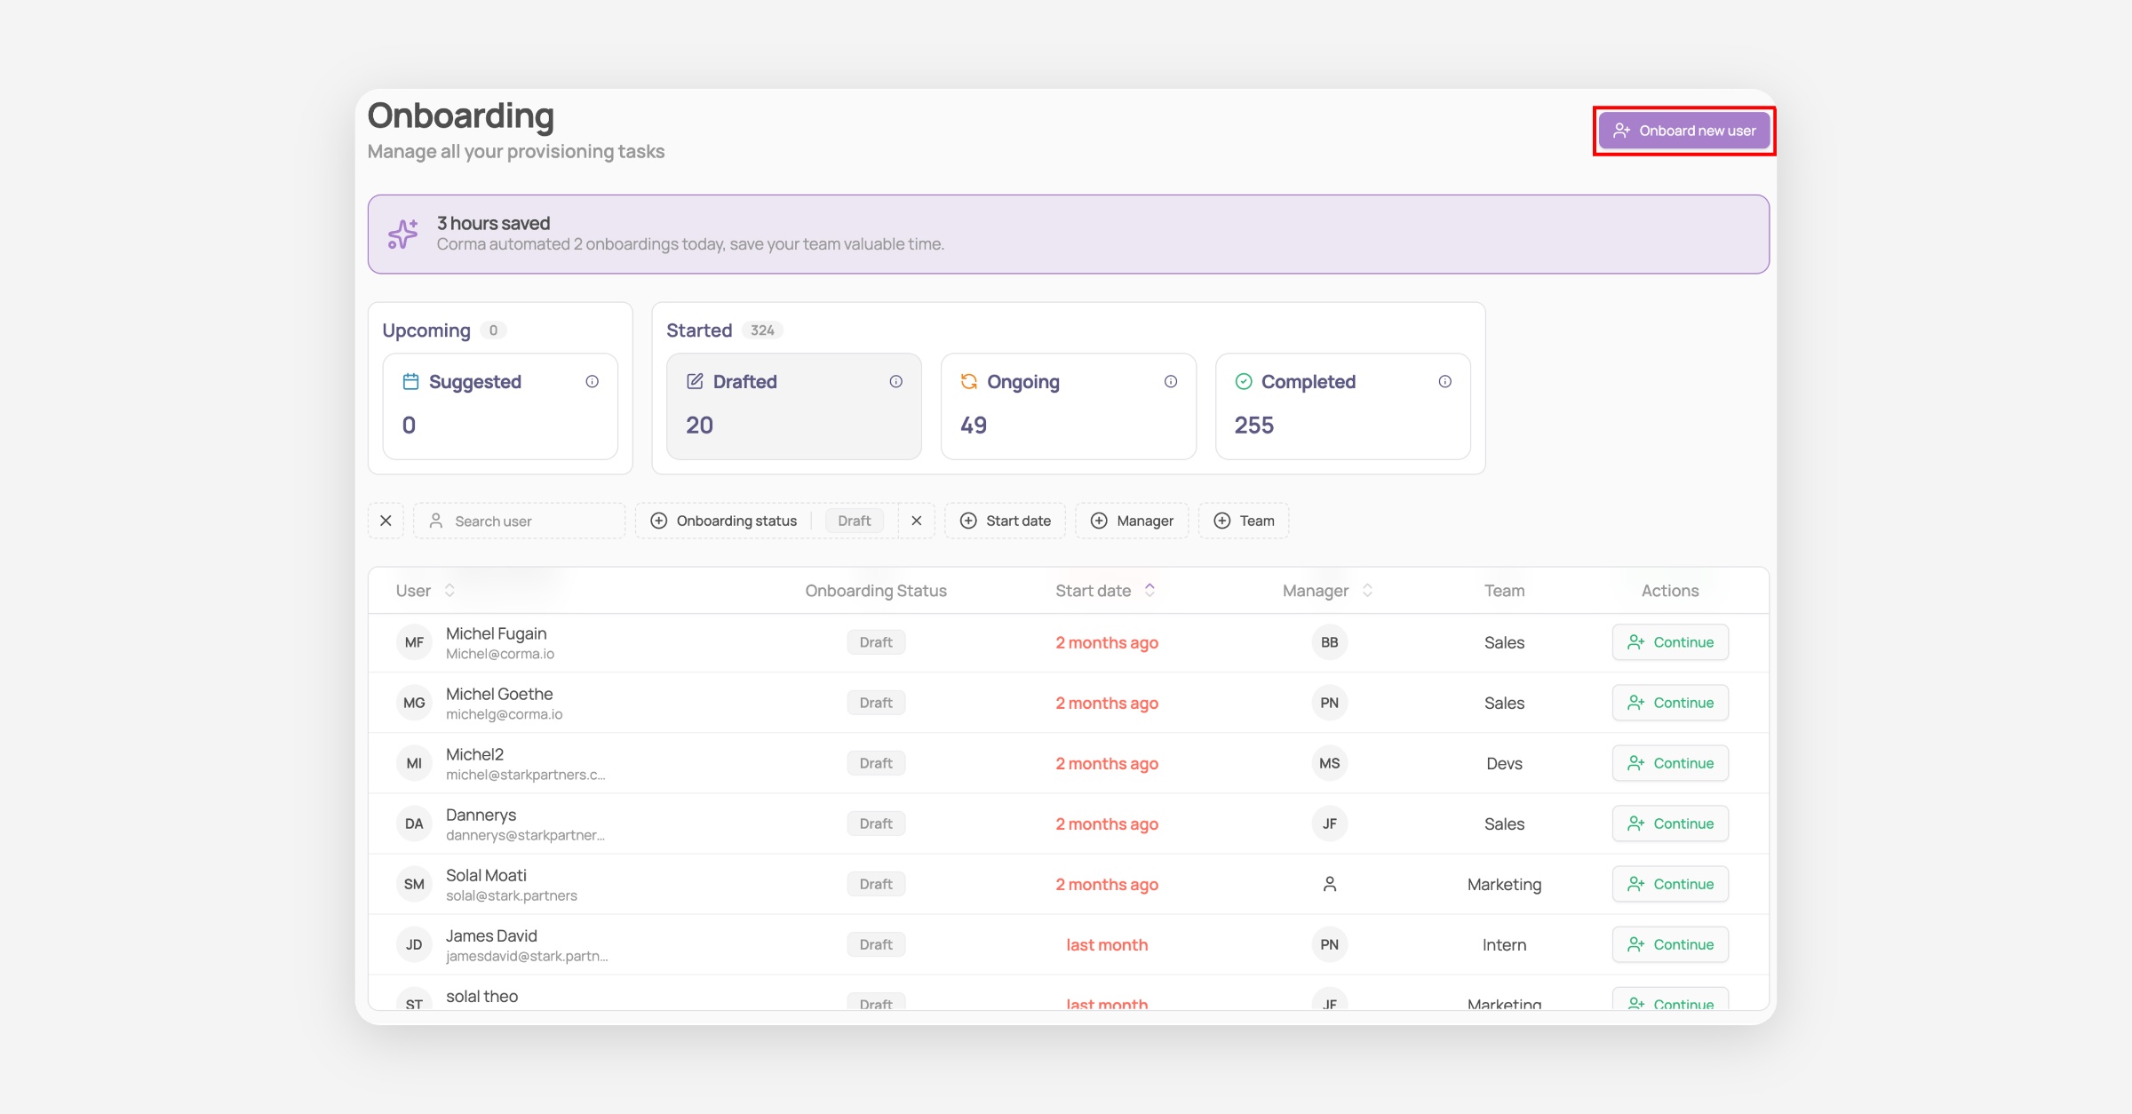Viewport: 2132px width, 1114px height.
Task: Open the Start date filter dropdown
Action: pyautogui.click(x=1006, y=521)
